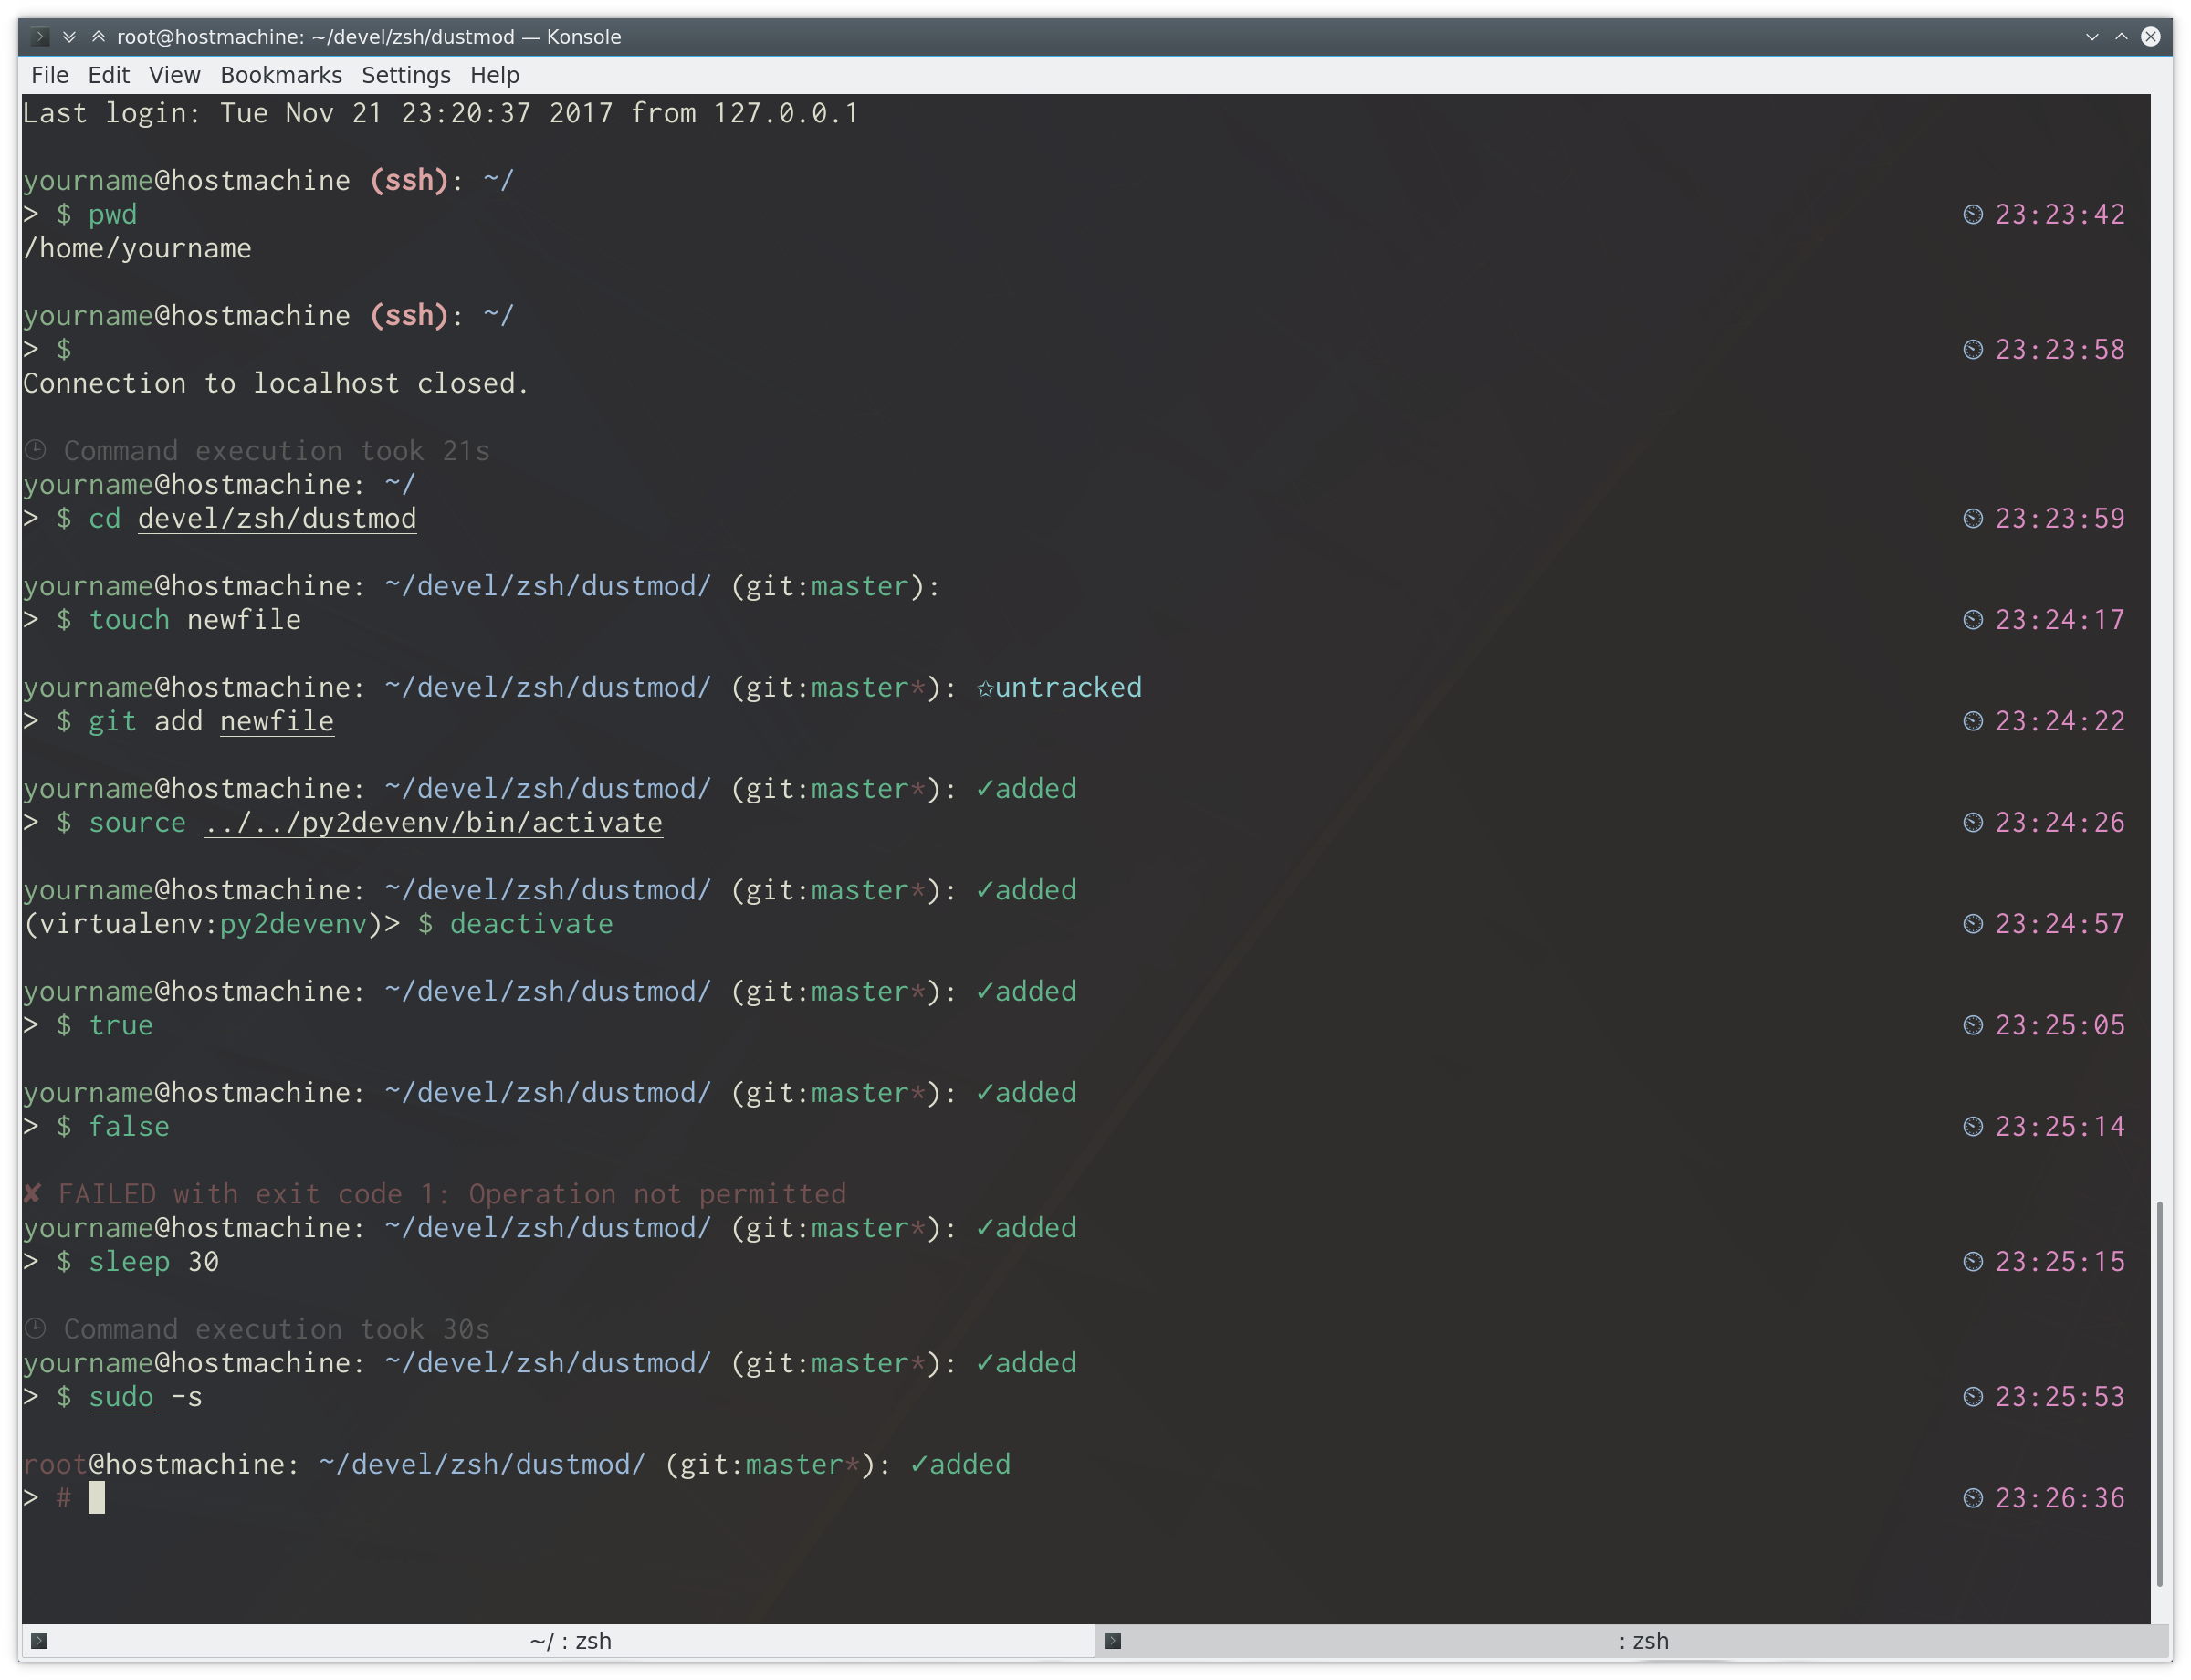Click the keep-above caret icon in title bar
This screenshot has height=1680, width=2191.
pos(98,37)
